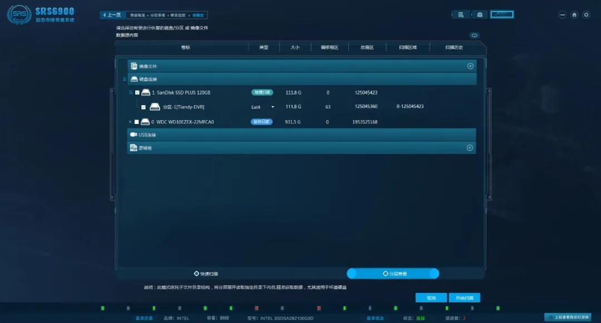
Task: Uncheck the 分区-1[Tiandy-DVR] partition checkbox
Action: tap(144, 107)
